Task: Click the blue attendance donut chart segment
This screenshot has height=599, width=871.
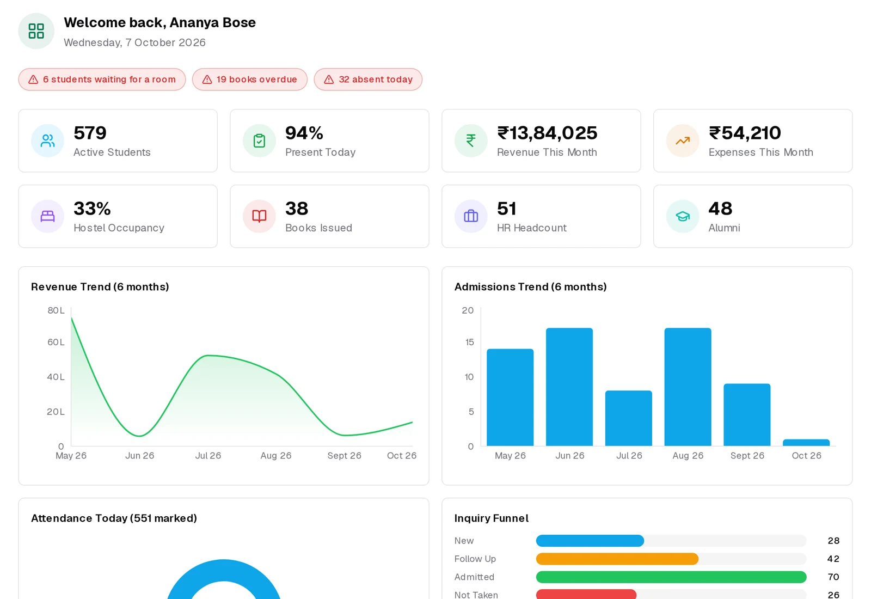Action: pos(224,570)
